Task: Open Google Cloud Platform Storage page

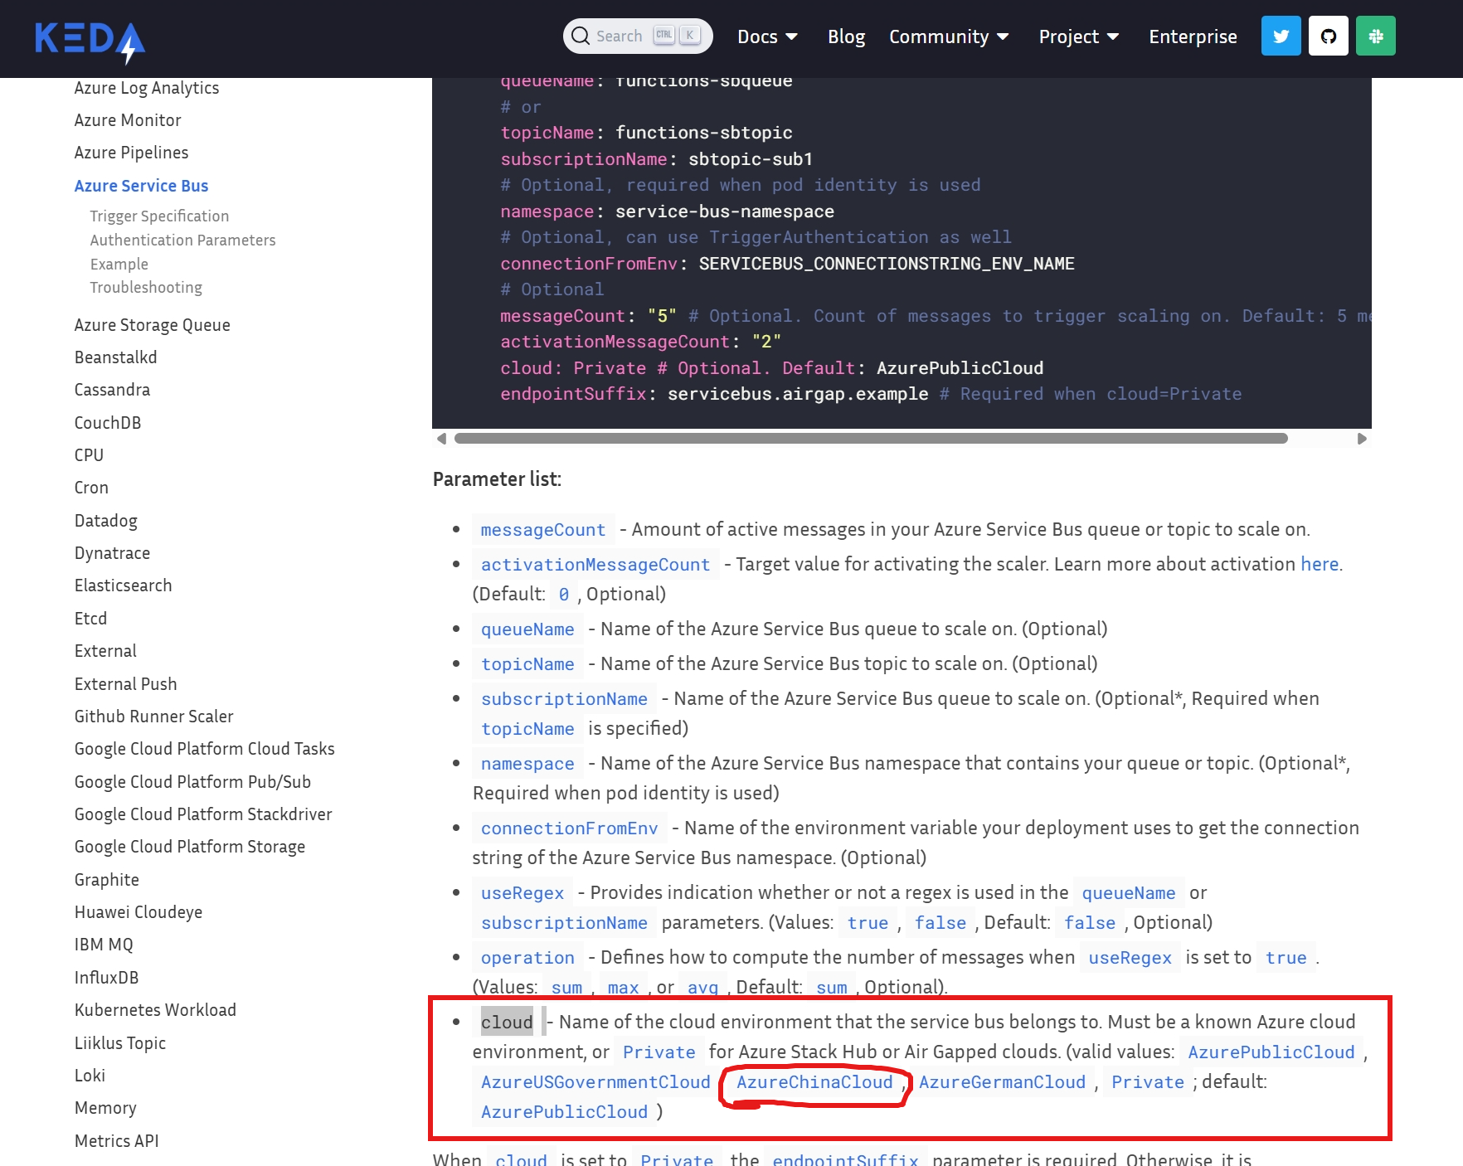Action: [190, 847]
